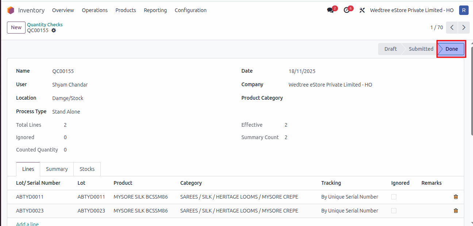Switch to the Summary tab
The height and width of the screenshot is (226, 473).
[x=57, y=169]
